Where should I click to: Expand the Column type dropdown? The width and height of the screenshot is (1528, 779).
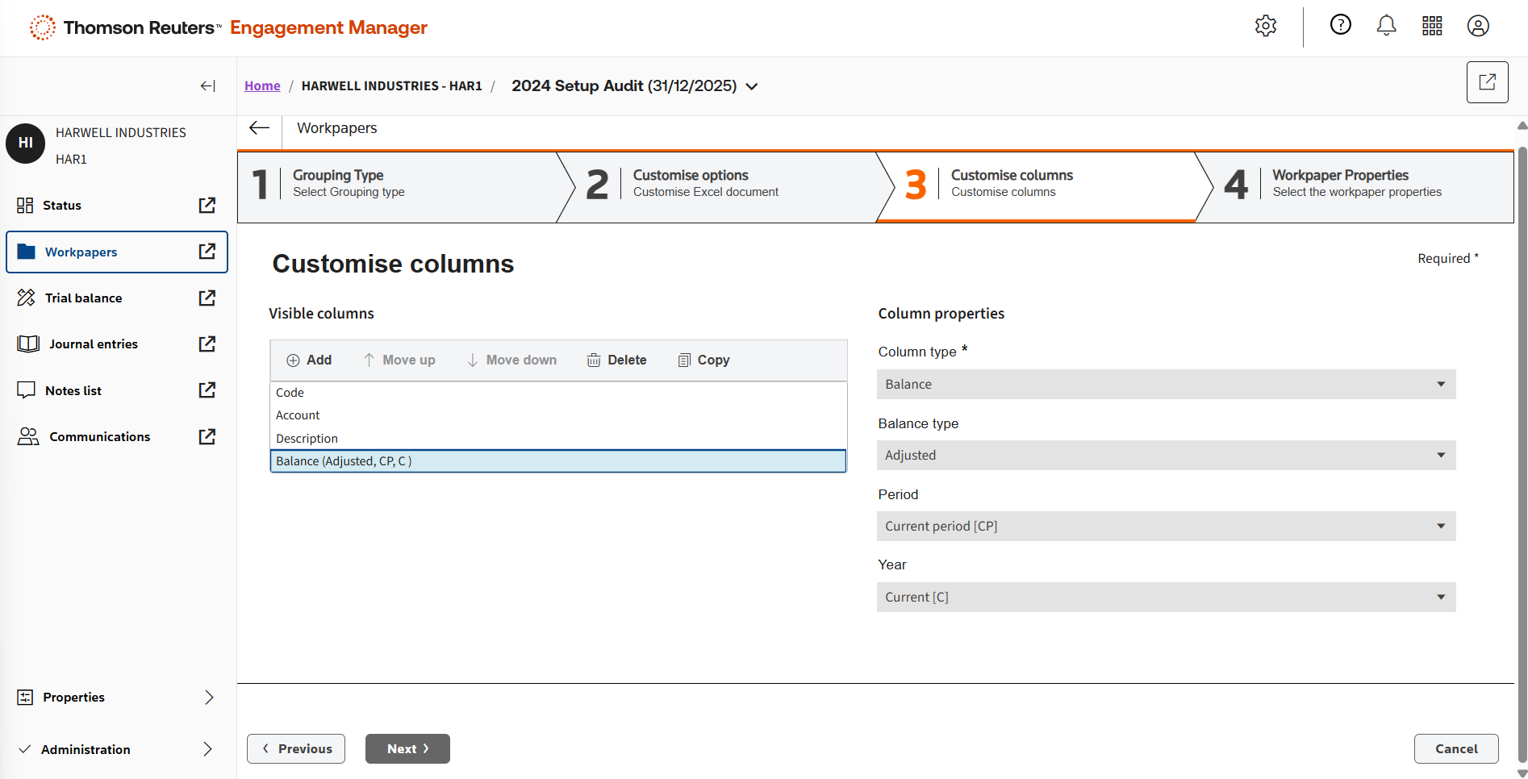tap(1166, 385)
